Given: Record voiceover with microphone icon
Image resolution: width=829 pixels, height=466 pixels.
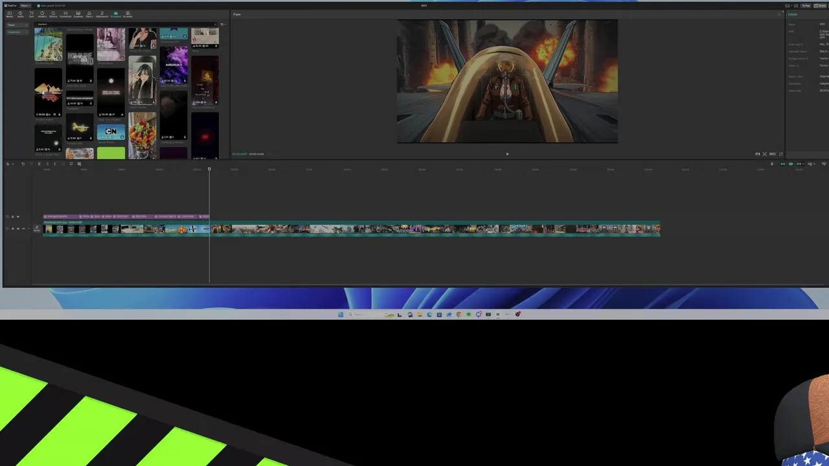Looking at the screenshot, I should click(x=772, y=164).
